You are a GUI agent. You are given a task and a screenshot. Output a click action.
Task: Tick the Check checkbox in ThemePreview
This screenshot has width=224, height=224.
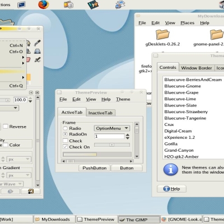[x=65, y=141]
